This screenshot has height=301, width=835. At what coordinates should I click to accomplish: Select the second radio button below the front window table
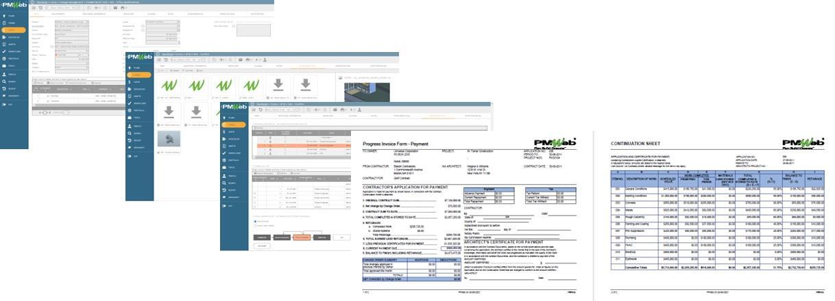point(254,226)
